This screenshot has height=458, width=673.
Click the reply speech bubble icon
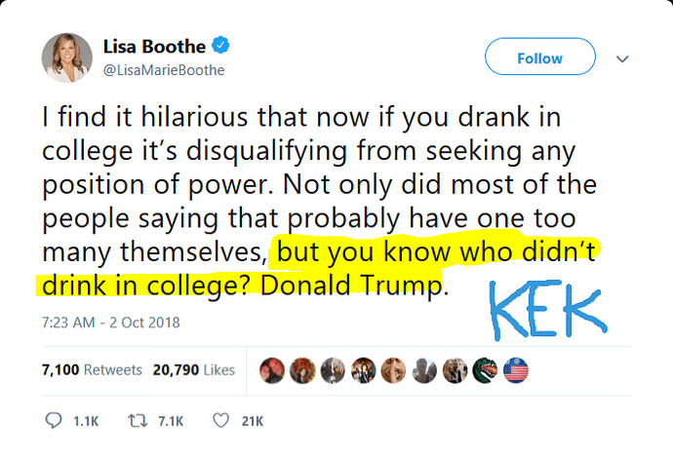[54, 421]
